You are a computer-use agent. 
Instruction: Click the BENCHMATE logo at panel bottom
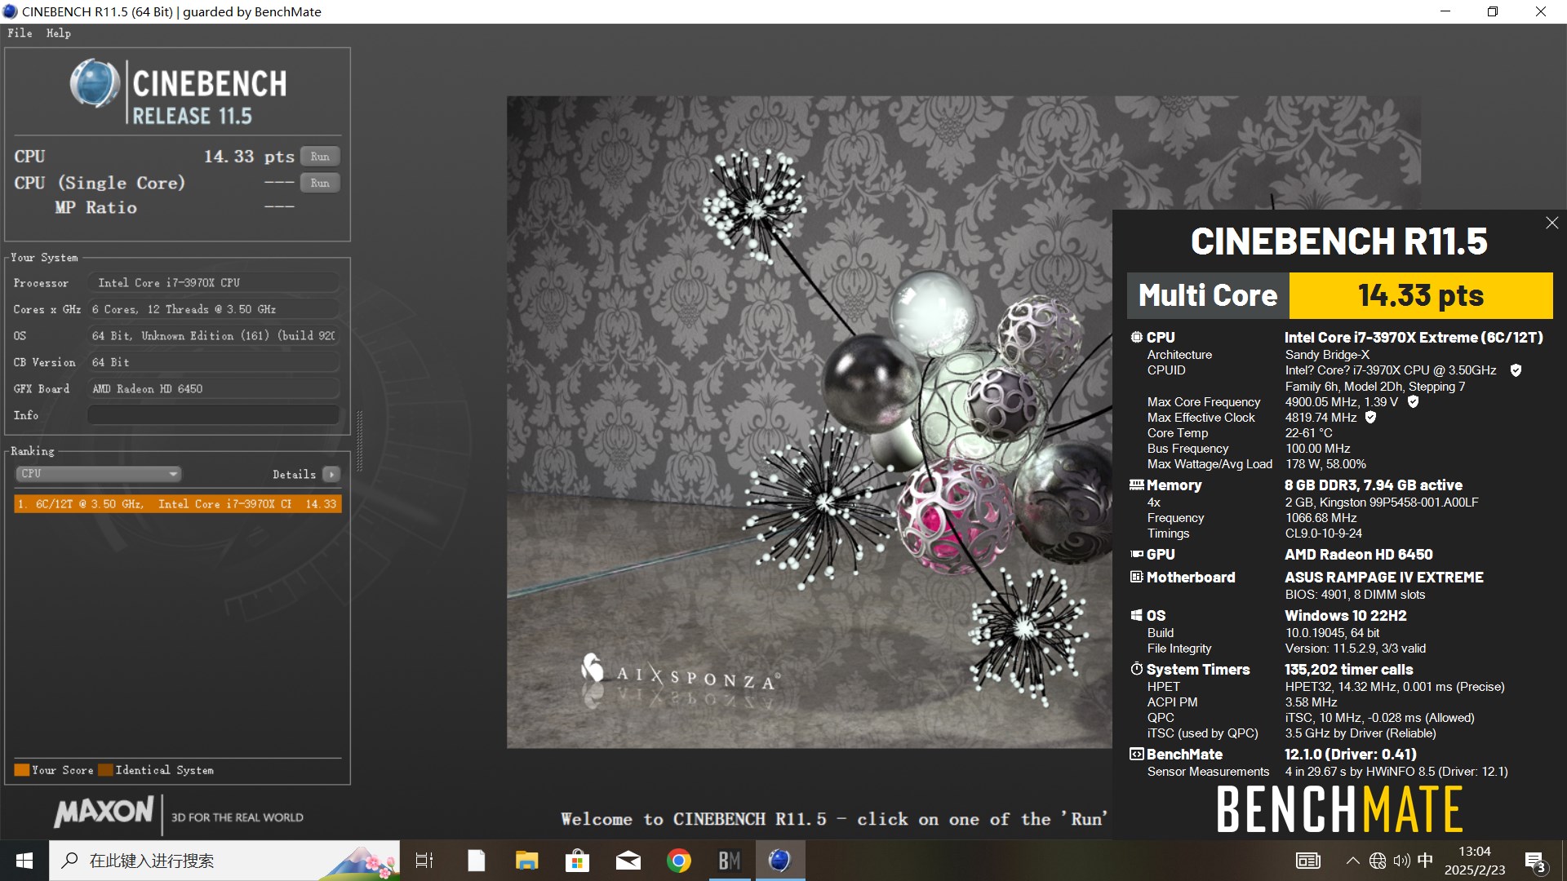1339,809
